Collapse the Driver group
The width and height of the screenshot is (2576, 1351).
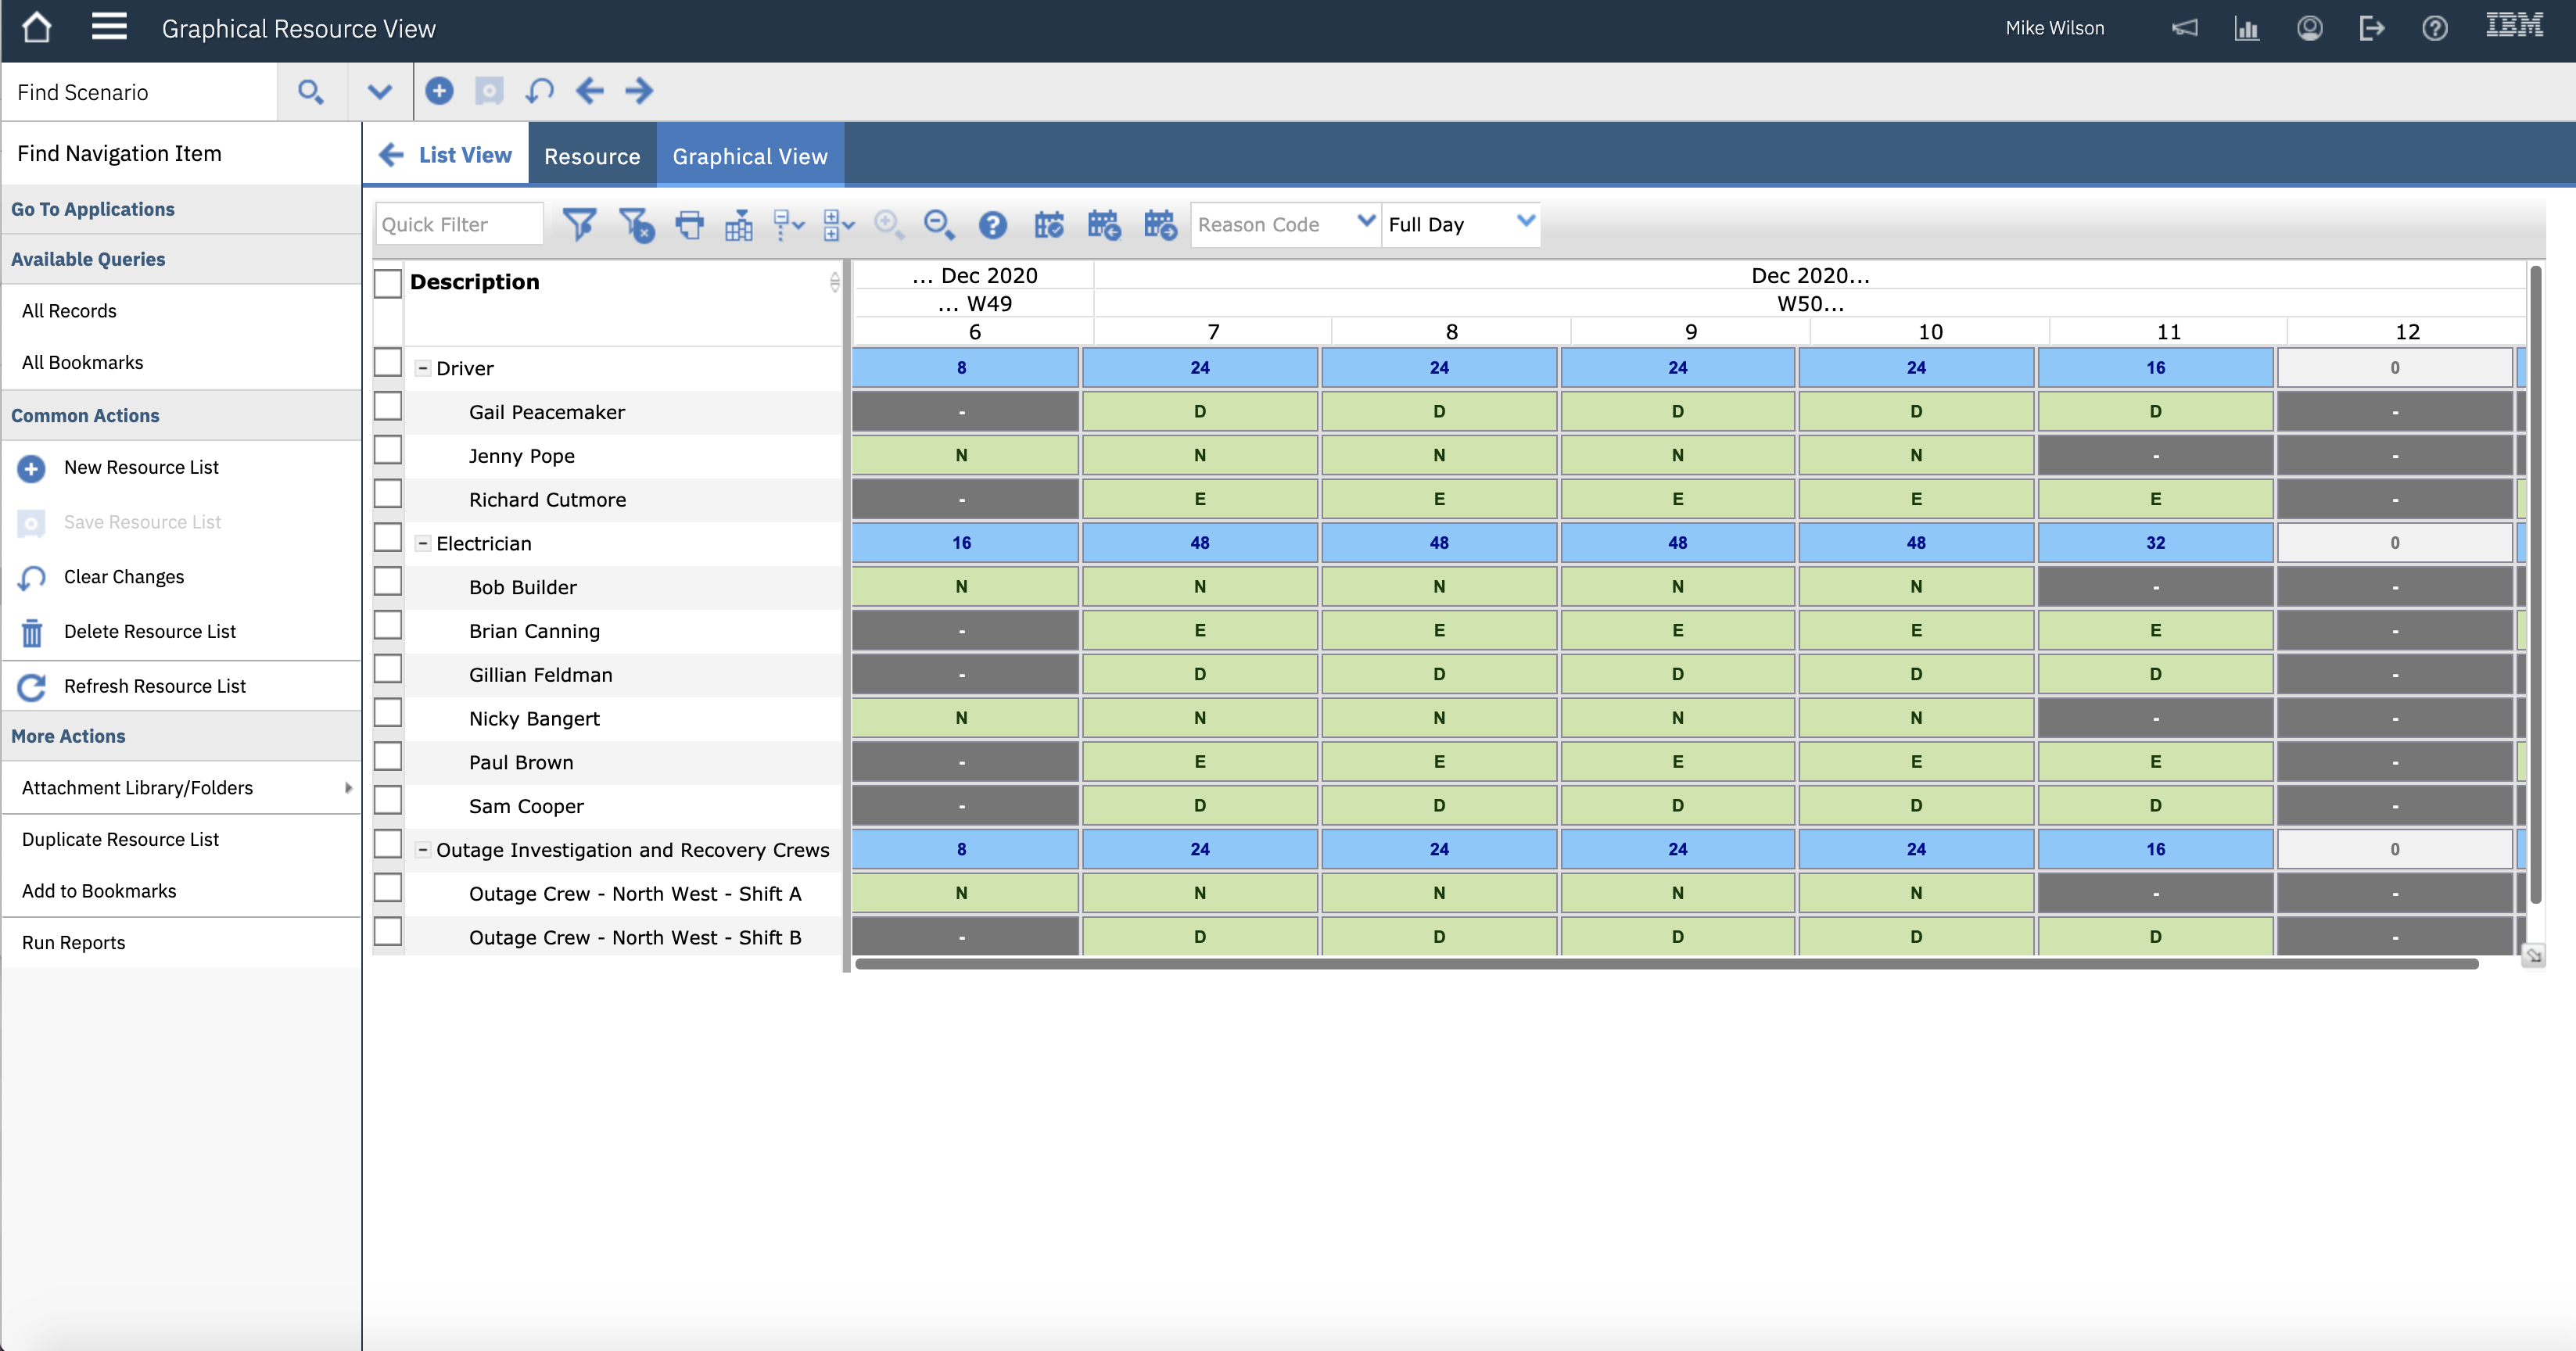click(x=423, y=368)
